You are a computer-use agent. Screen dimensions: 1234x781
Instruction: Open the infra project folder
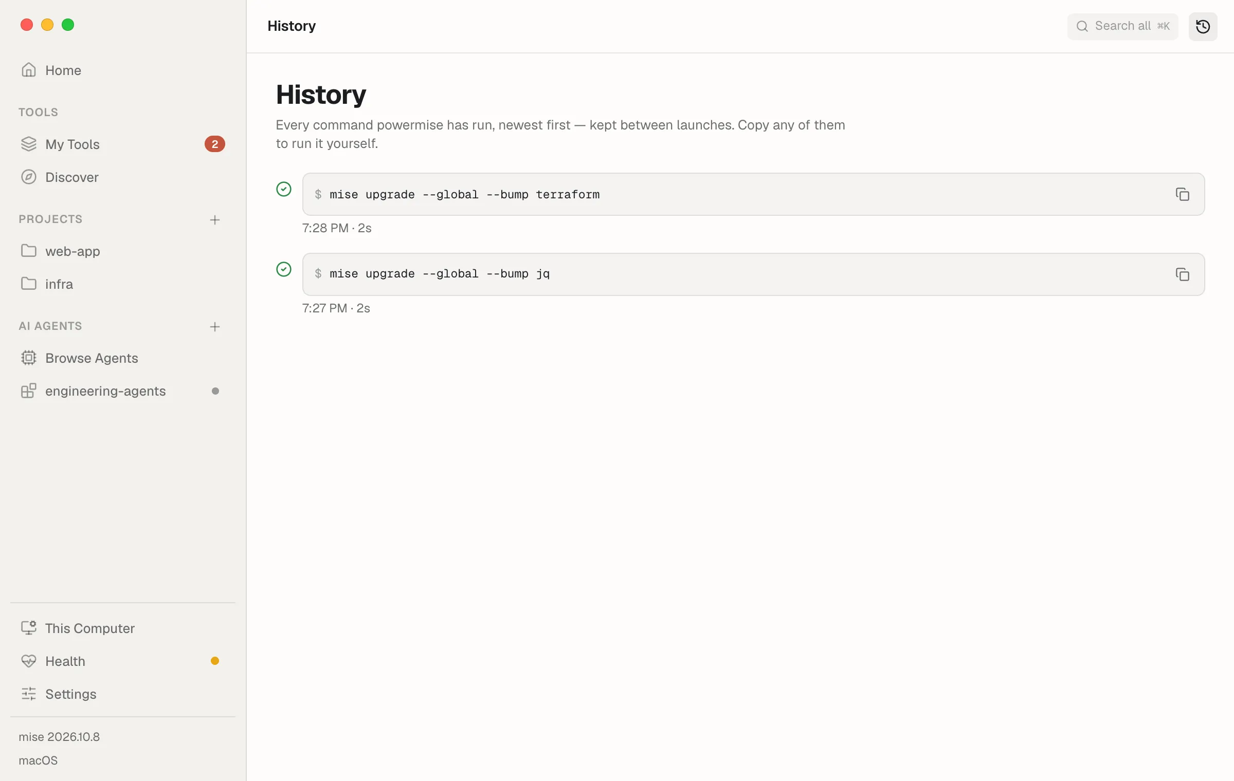coord(122,284)
